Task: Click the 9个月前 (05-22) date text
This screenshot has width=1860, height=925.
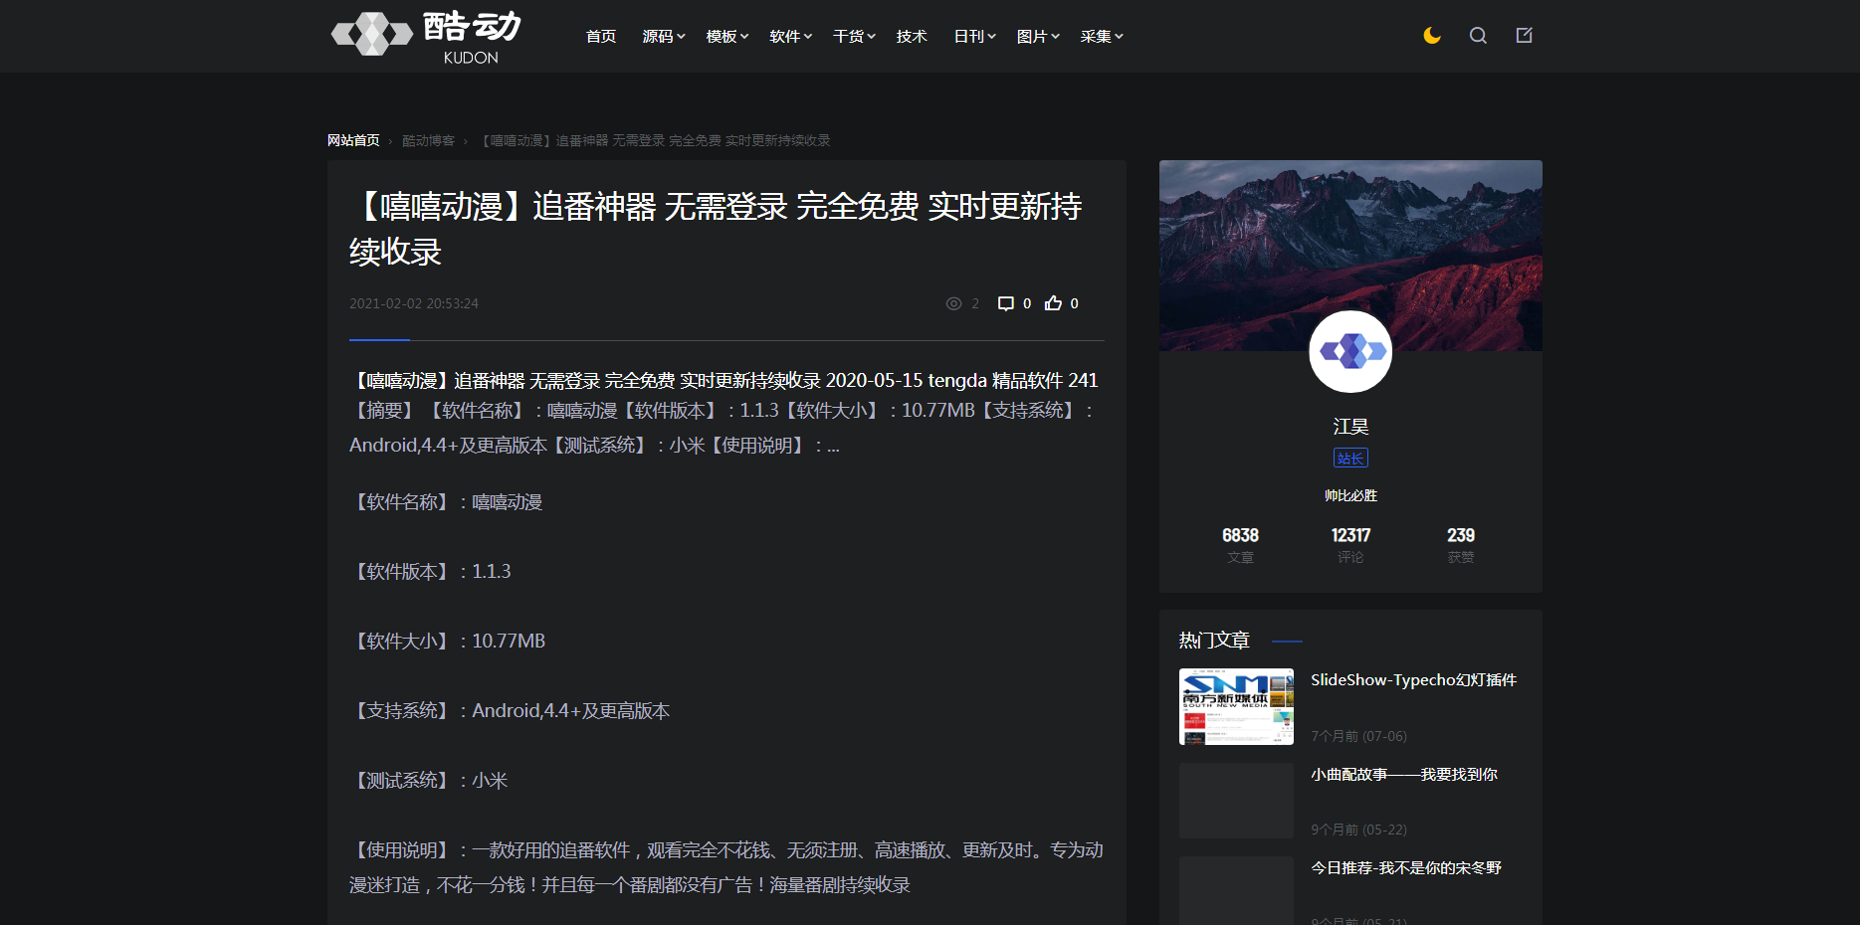Action: click(x=1358, y=830)
